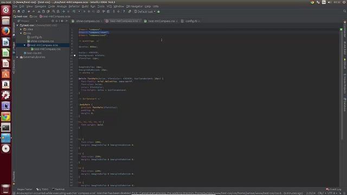Open the File menu
This screenshot has height=195, width=347.
coord(15,6)
